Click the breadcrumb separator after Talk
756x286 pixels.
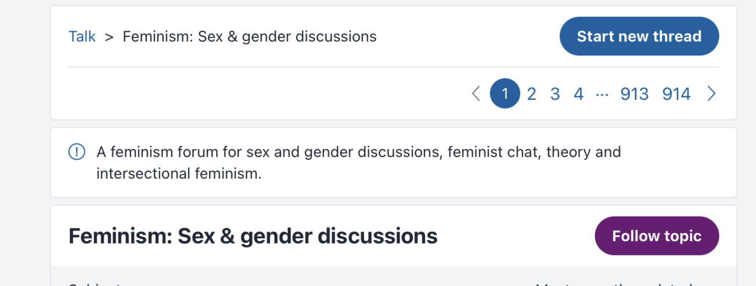109,36
